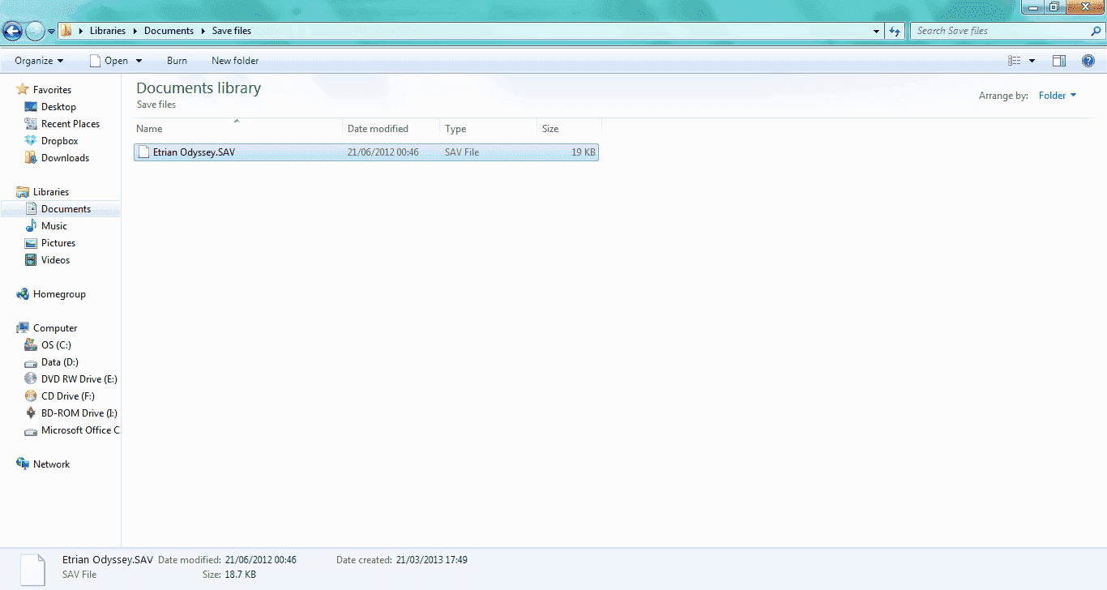Select the Dropbox favorite icon
The image size is (1107, 590).
click(31, 141)
